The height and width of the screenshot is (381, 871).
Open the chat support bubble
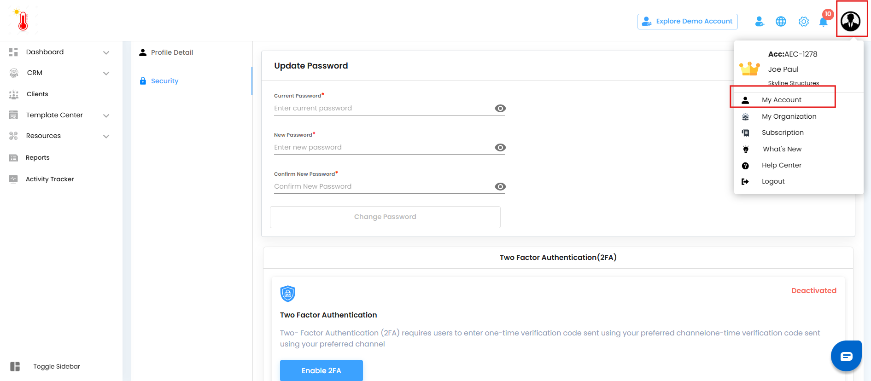coord(846,356)
